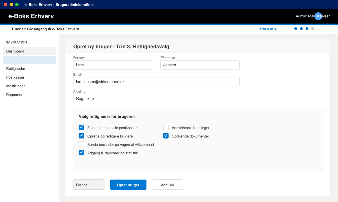Viewport: 338px width, 202px height.
Task: Click 'Tutorial: Giv adgang til e-Boks Erhverv' text
Action: [x=45, y=29]
